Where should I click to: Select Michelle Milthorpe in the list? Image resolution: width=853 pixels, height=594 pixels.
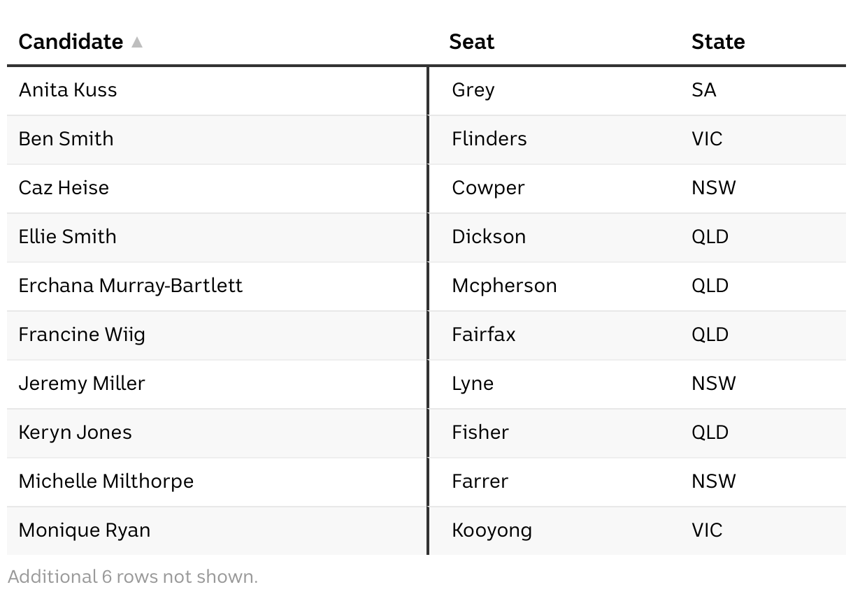click(106, 481)
